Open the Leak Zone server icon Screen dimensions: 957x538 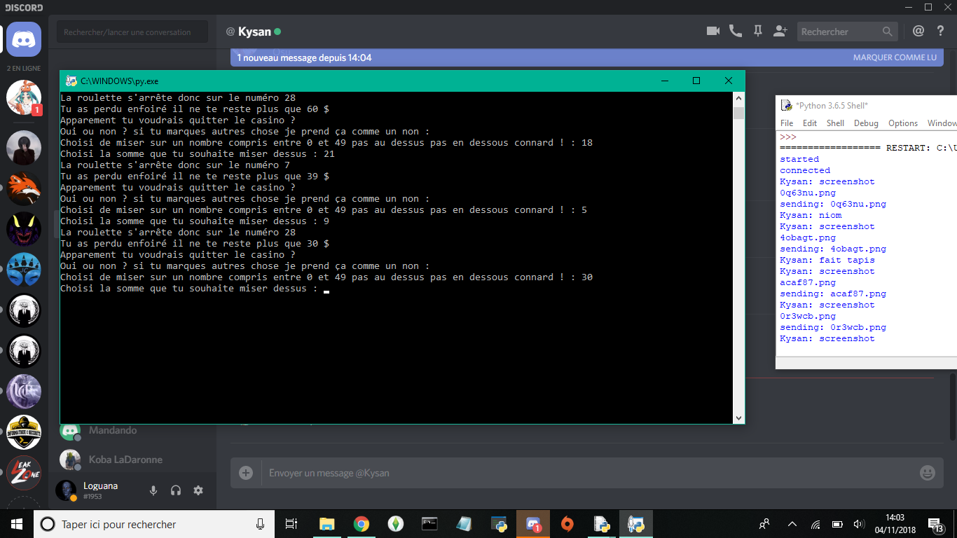click(24, 473)
